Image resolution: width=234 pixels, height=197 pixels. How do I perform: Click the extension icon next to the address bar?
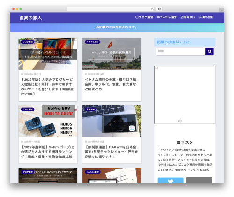tap(159, 9)
